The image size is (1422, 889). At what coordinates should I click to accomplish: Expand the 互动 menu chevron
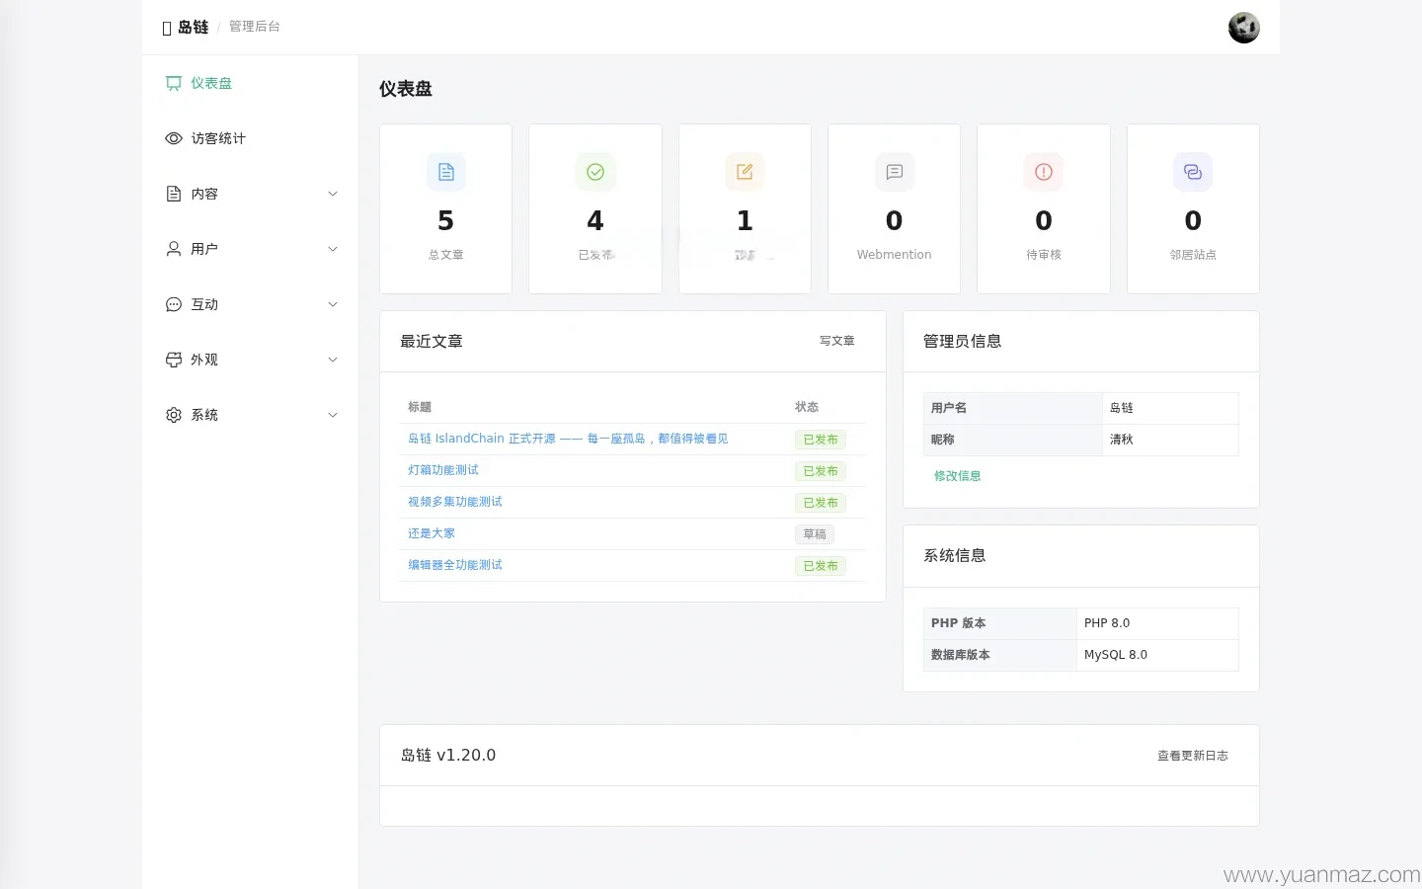point(333,304)
